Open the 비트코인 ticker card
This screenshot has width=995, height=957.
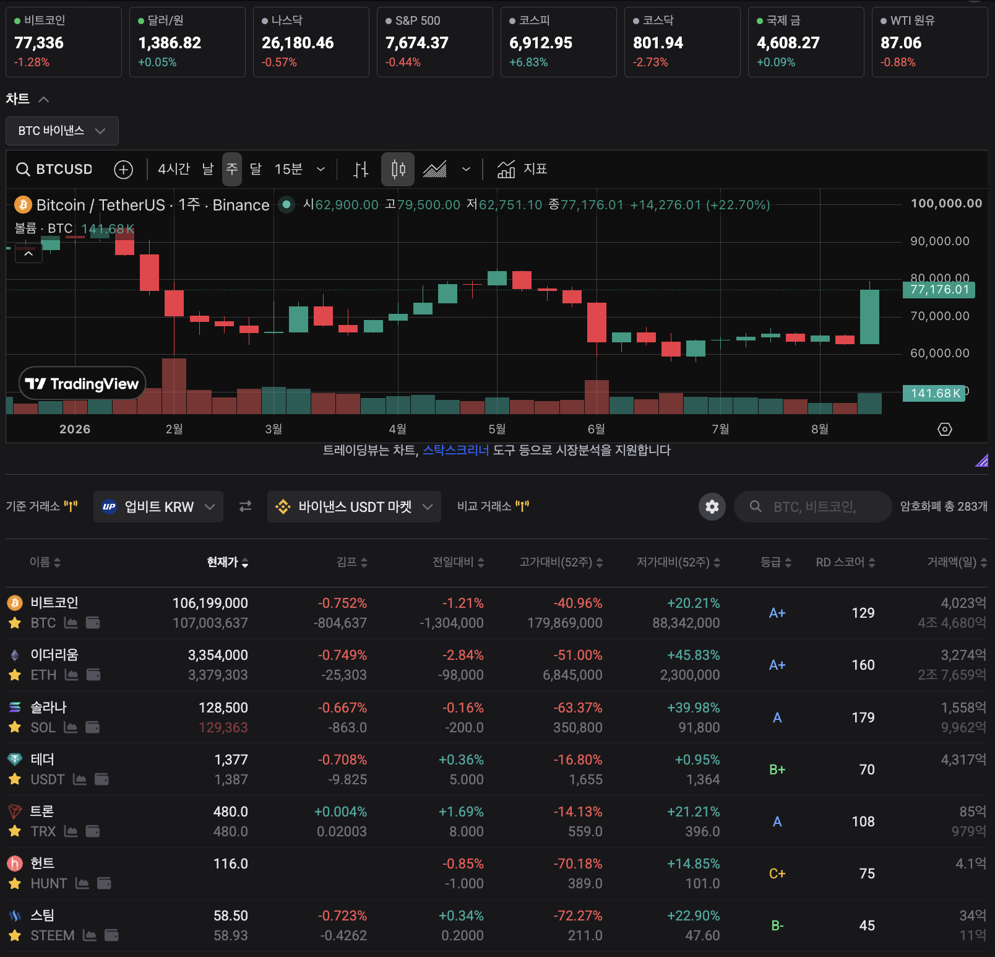[x=64, y=42]
